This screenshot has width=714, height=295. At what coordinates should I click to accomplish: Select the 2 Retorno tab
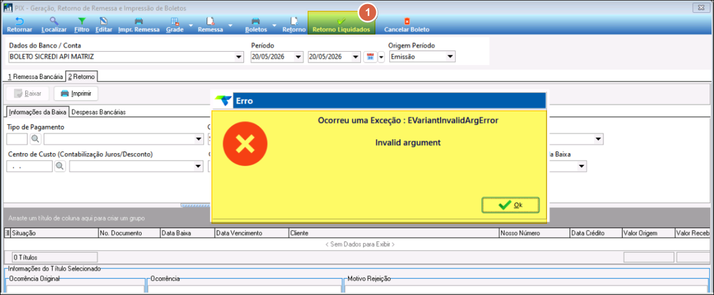point(82,76)
